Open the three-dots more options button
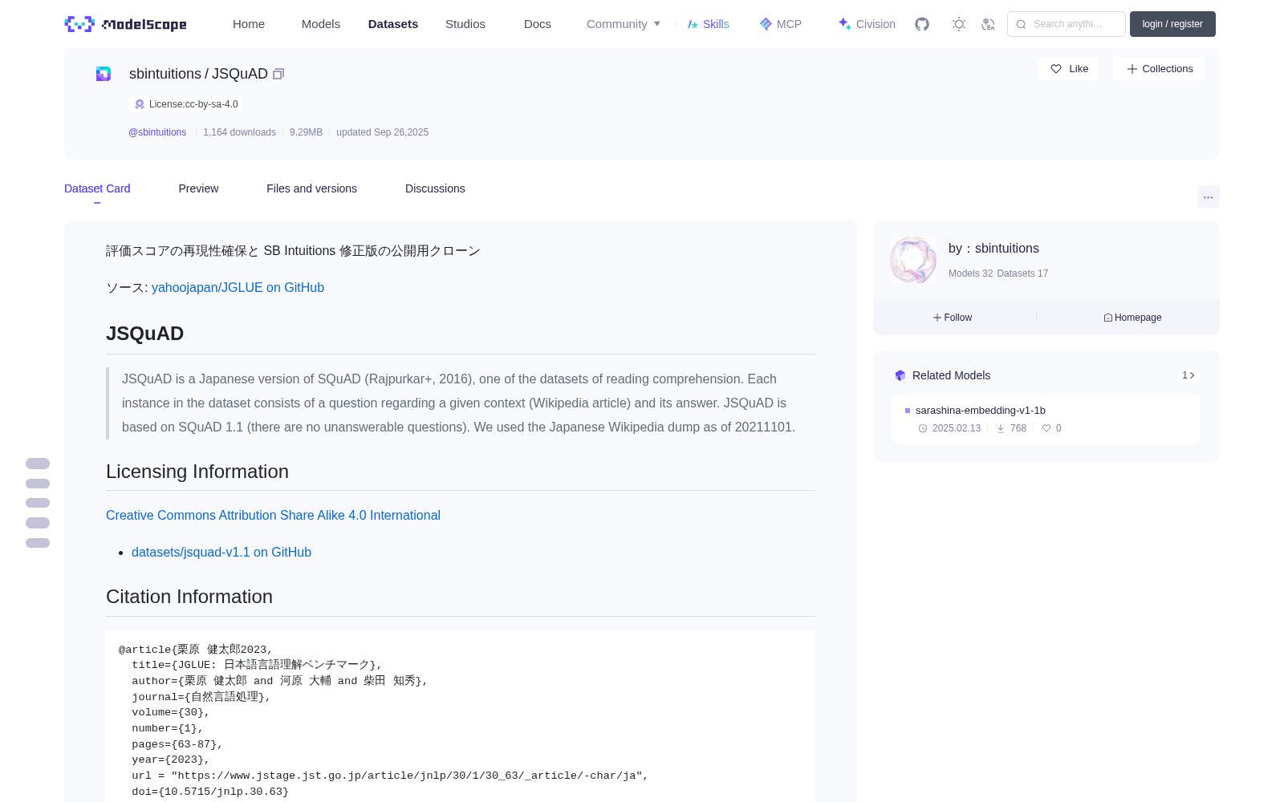 1209,196
